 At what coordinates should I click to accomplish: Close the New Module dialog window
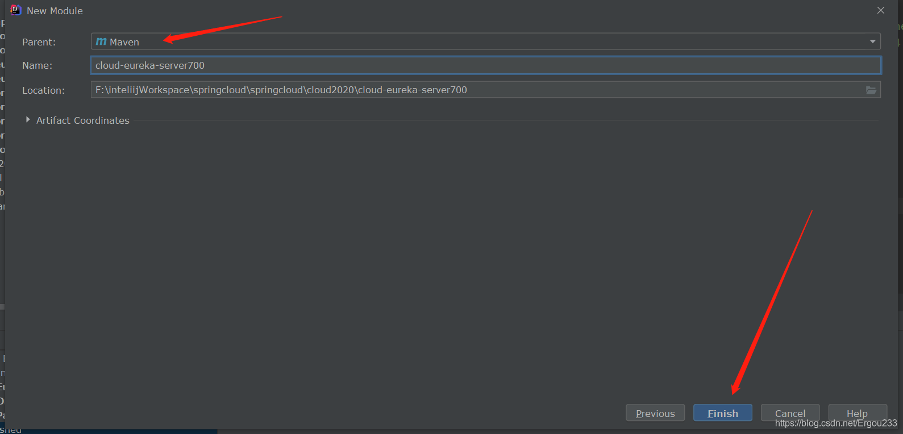point(881,10)
